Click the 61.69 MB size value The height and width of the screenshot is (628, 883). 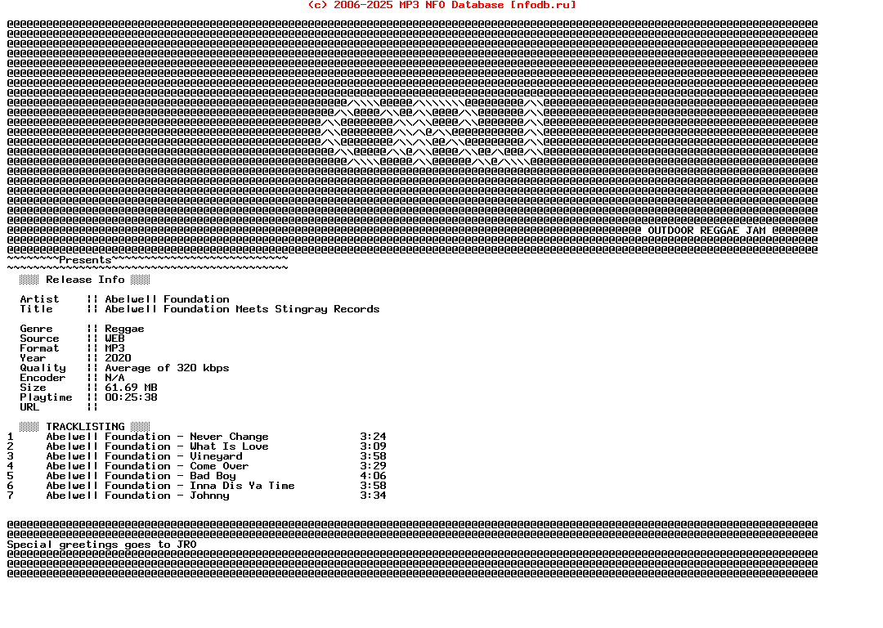131,388
